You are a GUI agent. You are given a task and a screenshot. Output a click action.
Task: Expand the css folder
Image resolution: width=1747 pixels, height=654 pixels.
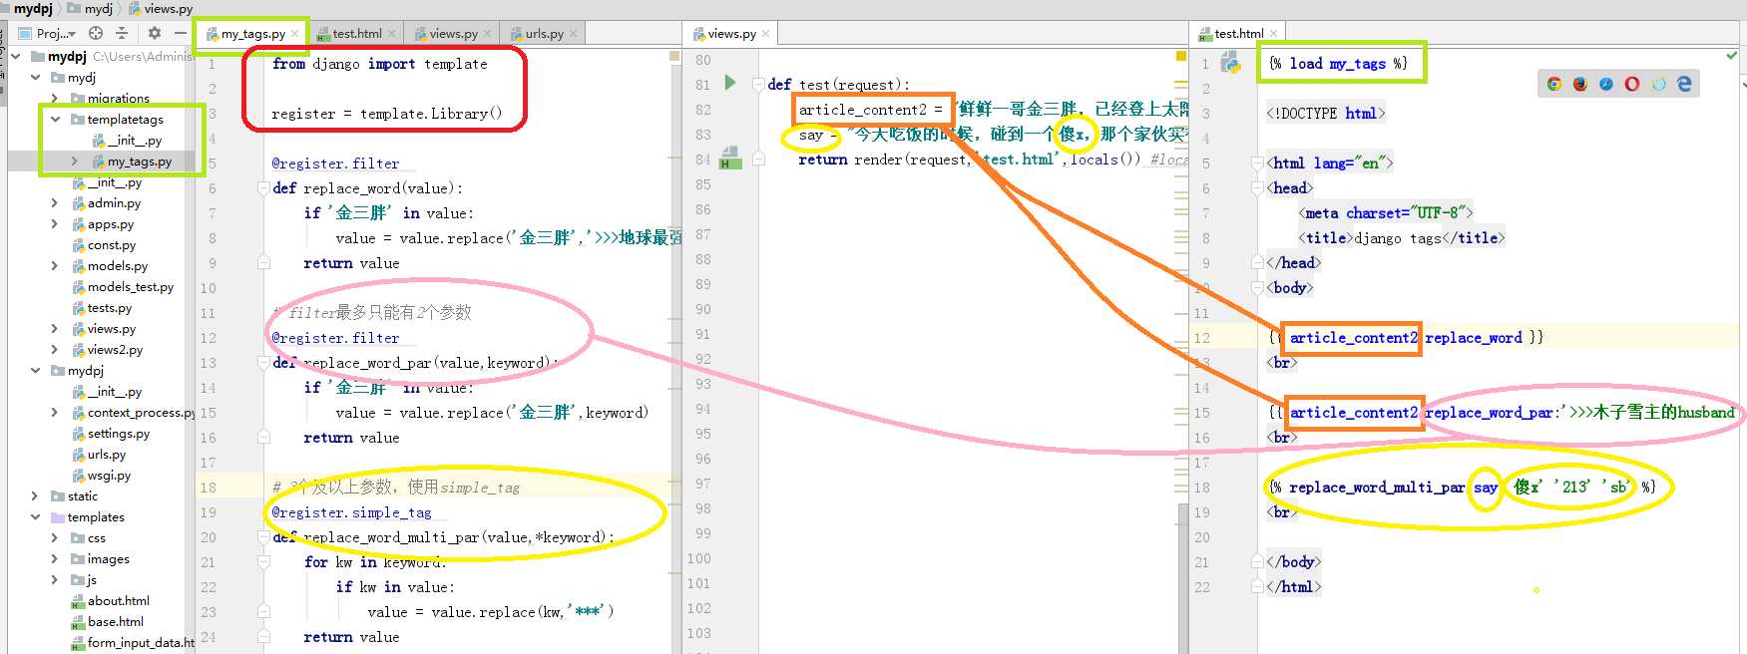tap(55, 537)
